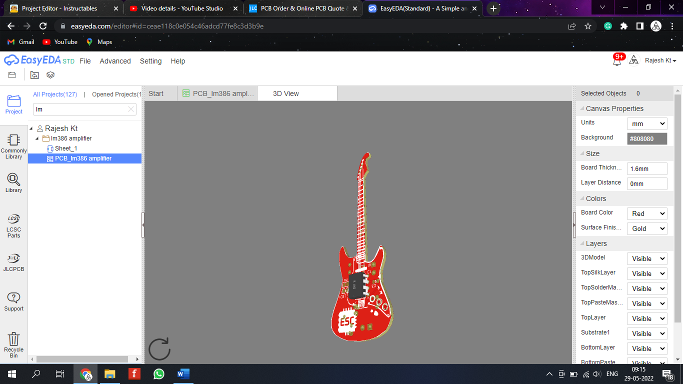This screenshot has width=683, height=384.
Task: Change TopPasteMask visibility dropdown
Action: [x=647, y=303]
